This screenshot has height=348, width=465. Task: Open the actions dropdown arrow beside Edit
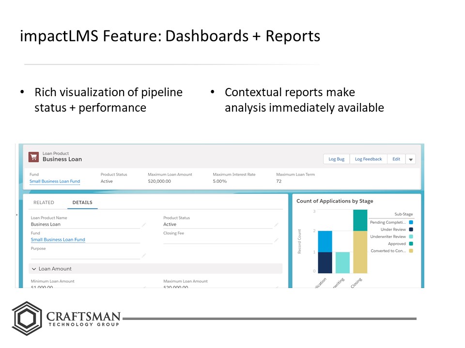[411, 159]
